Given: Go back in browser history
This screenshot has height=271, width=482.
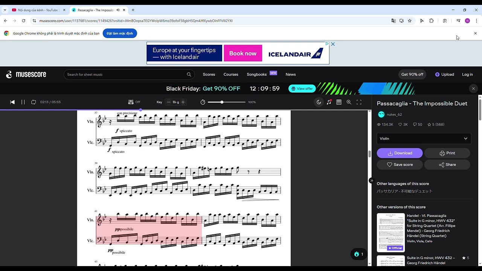Looking at the screenshot, I should [6, 21].
